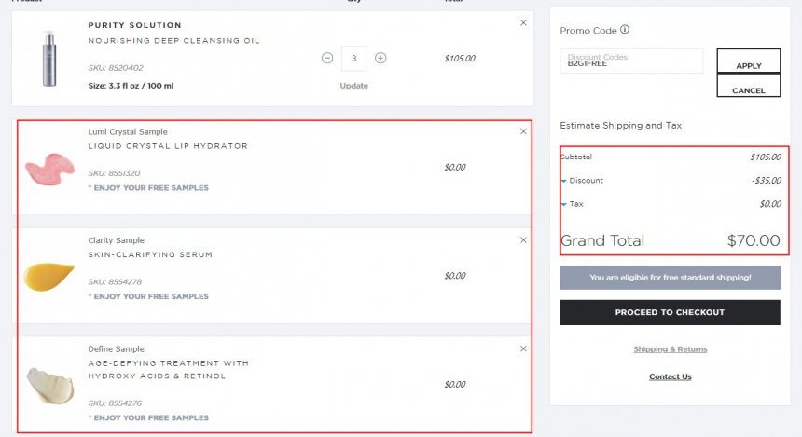This screenshot has width=802, height=437.
Task: Open the yellow serum sample image
Action: [x=49, y=277]
